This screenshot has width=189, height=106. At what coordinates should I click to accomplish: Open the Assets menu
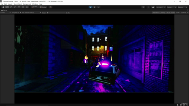coord(10,4)
